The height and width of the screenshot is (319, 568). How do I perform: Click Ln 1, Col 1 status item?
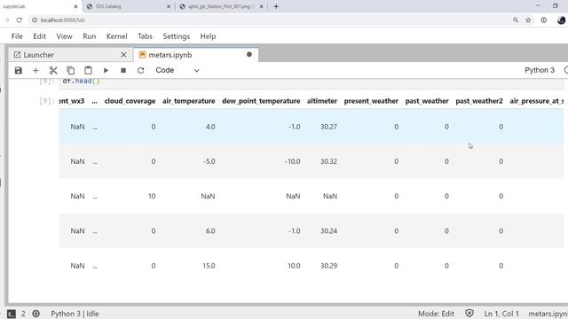coord(501,314)
